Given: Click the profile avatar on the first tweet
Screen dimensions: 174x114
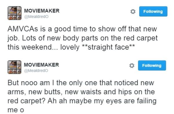Looking at the screenshot, I should coord(14,13).
